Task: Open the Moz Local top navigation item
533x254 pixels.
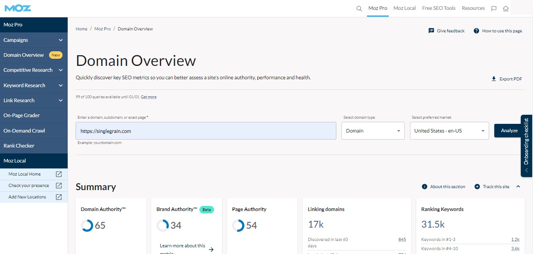Action: pyautogui.click(x=404, y=8)
